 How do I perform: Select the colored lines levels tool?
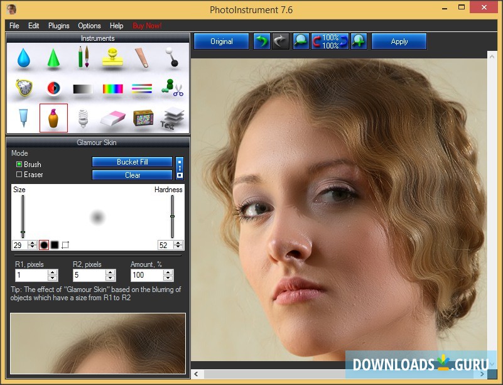(142, 89)
